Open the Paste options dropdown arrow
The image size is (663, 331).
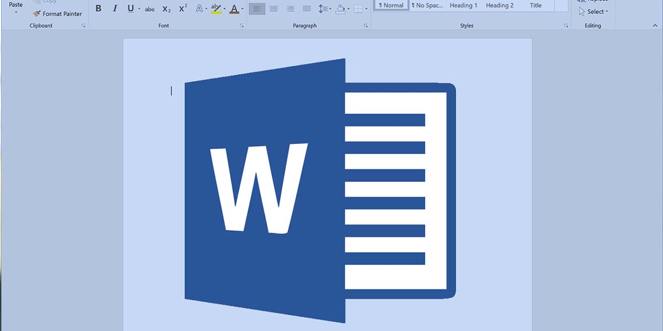[x=15, y=12]
